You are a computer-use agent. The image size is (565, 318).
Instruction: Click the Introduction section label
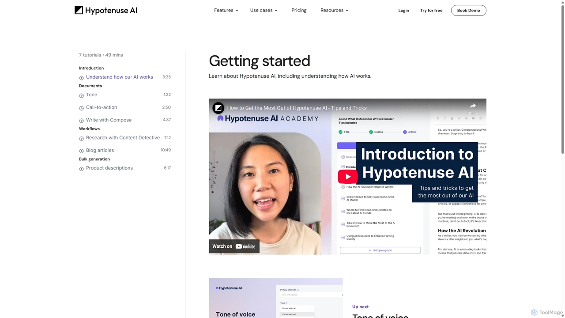[x=91, y=68]
